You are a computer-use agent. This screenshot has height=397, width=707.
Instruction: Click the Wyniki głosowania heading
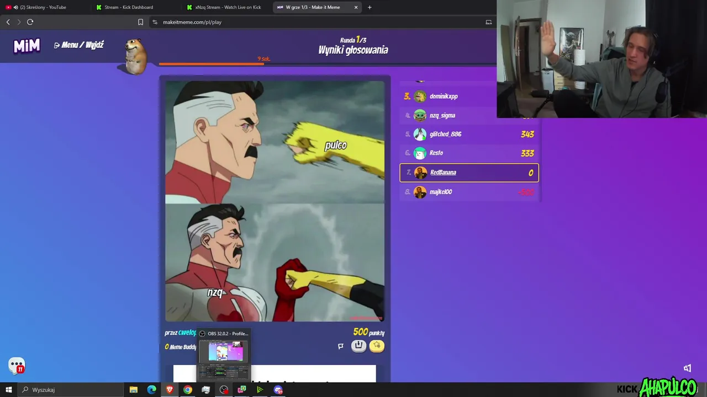click(x=353, y=50)
